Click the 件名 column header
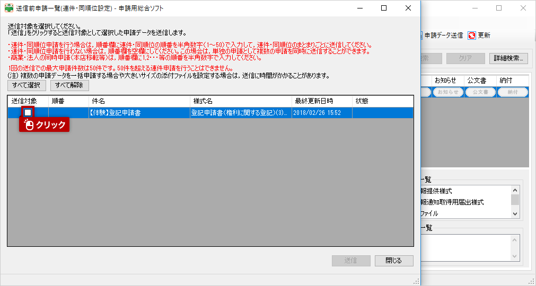This screenshot has height=286, width=536. tap(139, 101)
